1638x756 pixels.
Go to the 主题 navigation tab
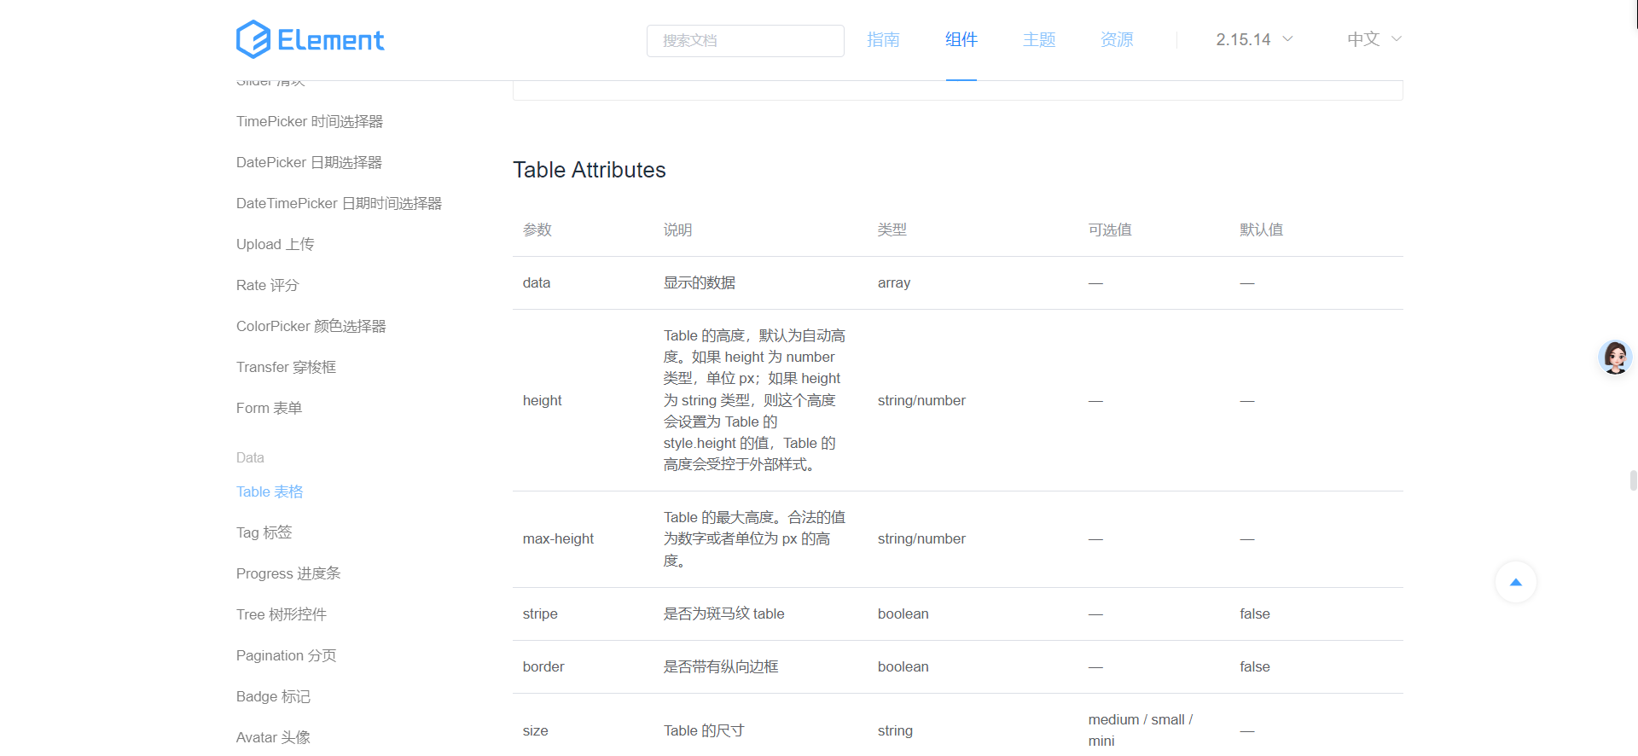click(1038, 39)
